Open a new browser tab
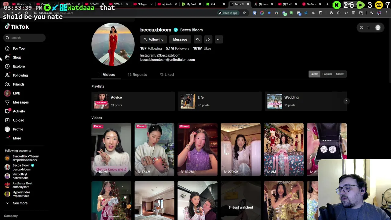 327,4
